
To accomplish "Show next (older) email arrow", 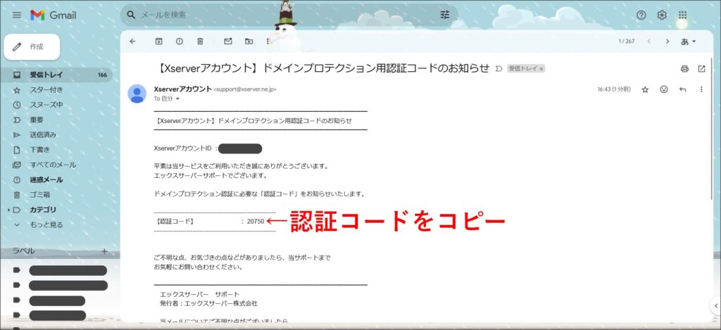I will (x=667, y=42).
